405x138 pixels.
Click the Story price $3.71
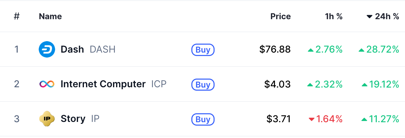pos(278,119)
